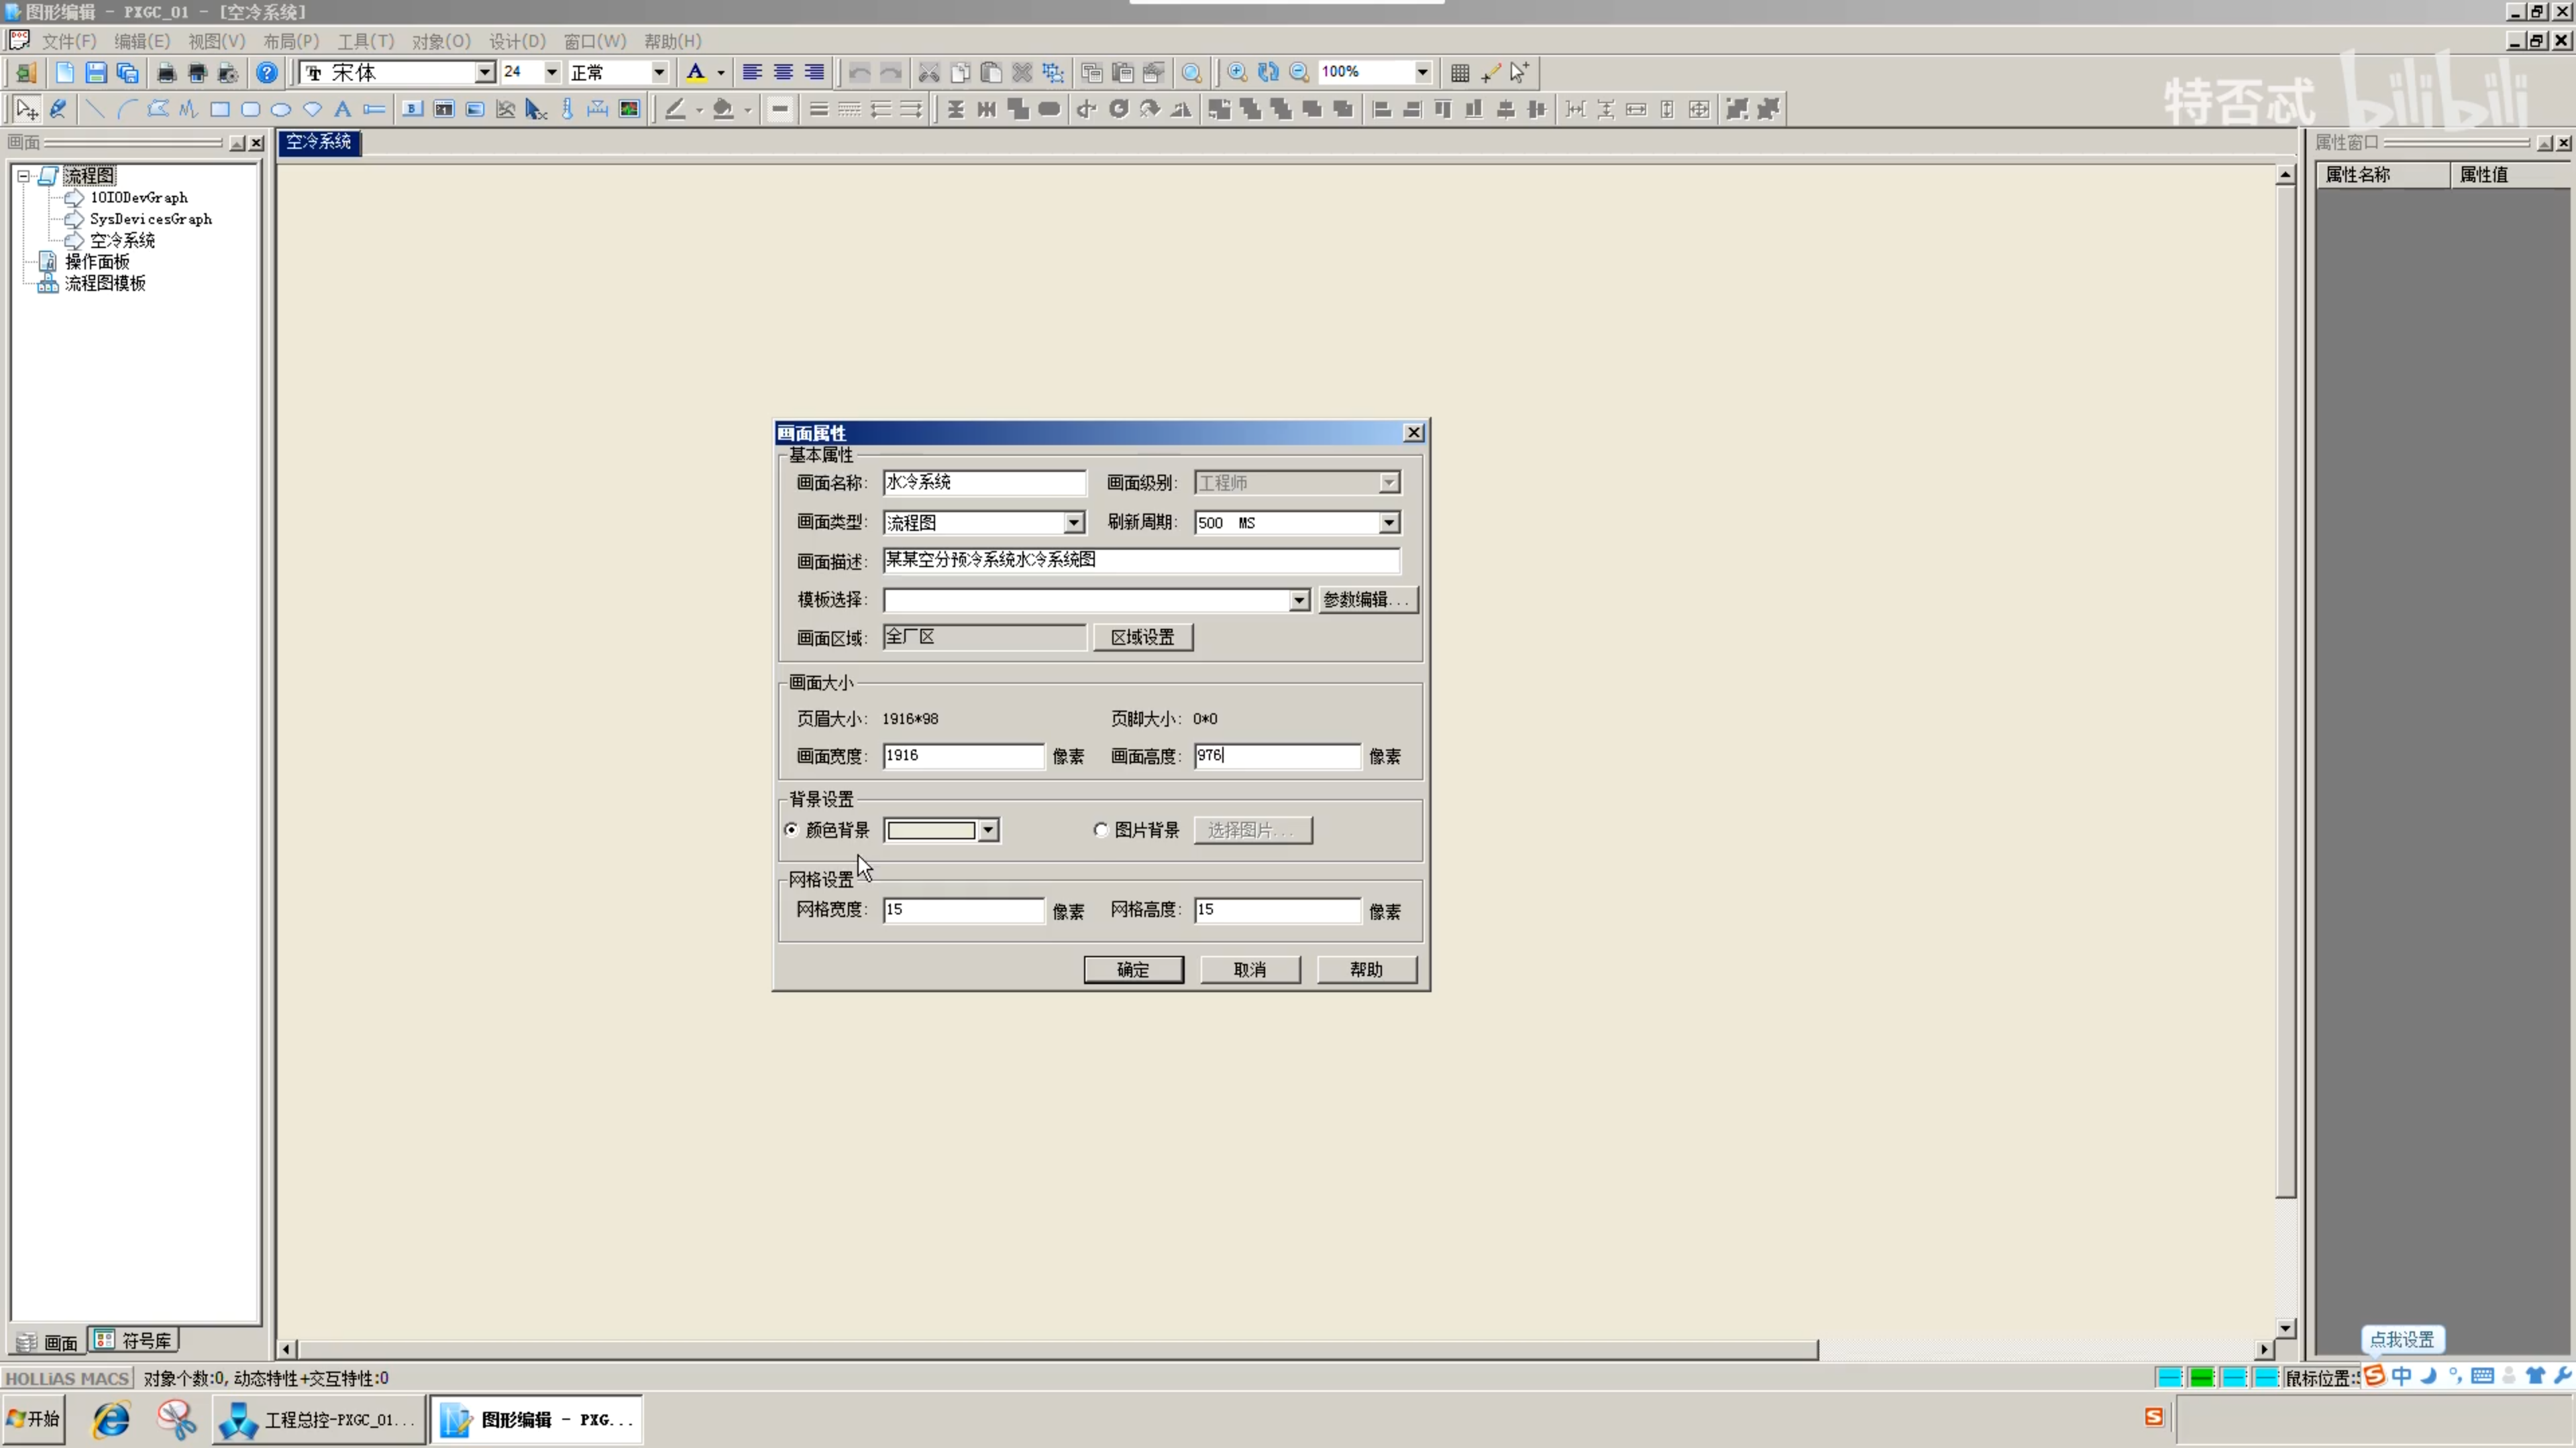Collapse the 流程图 tree node
2576x1448 pixels.
[x=23, y=176]
